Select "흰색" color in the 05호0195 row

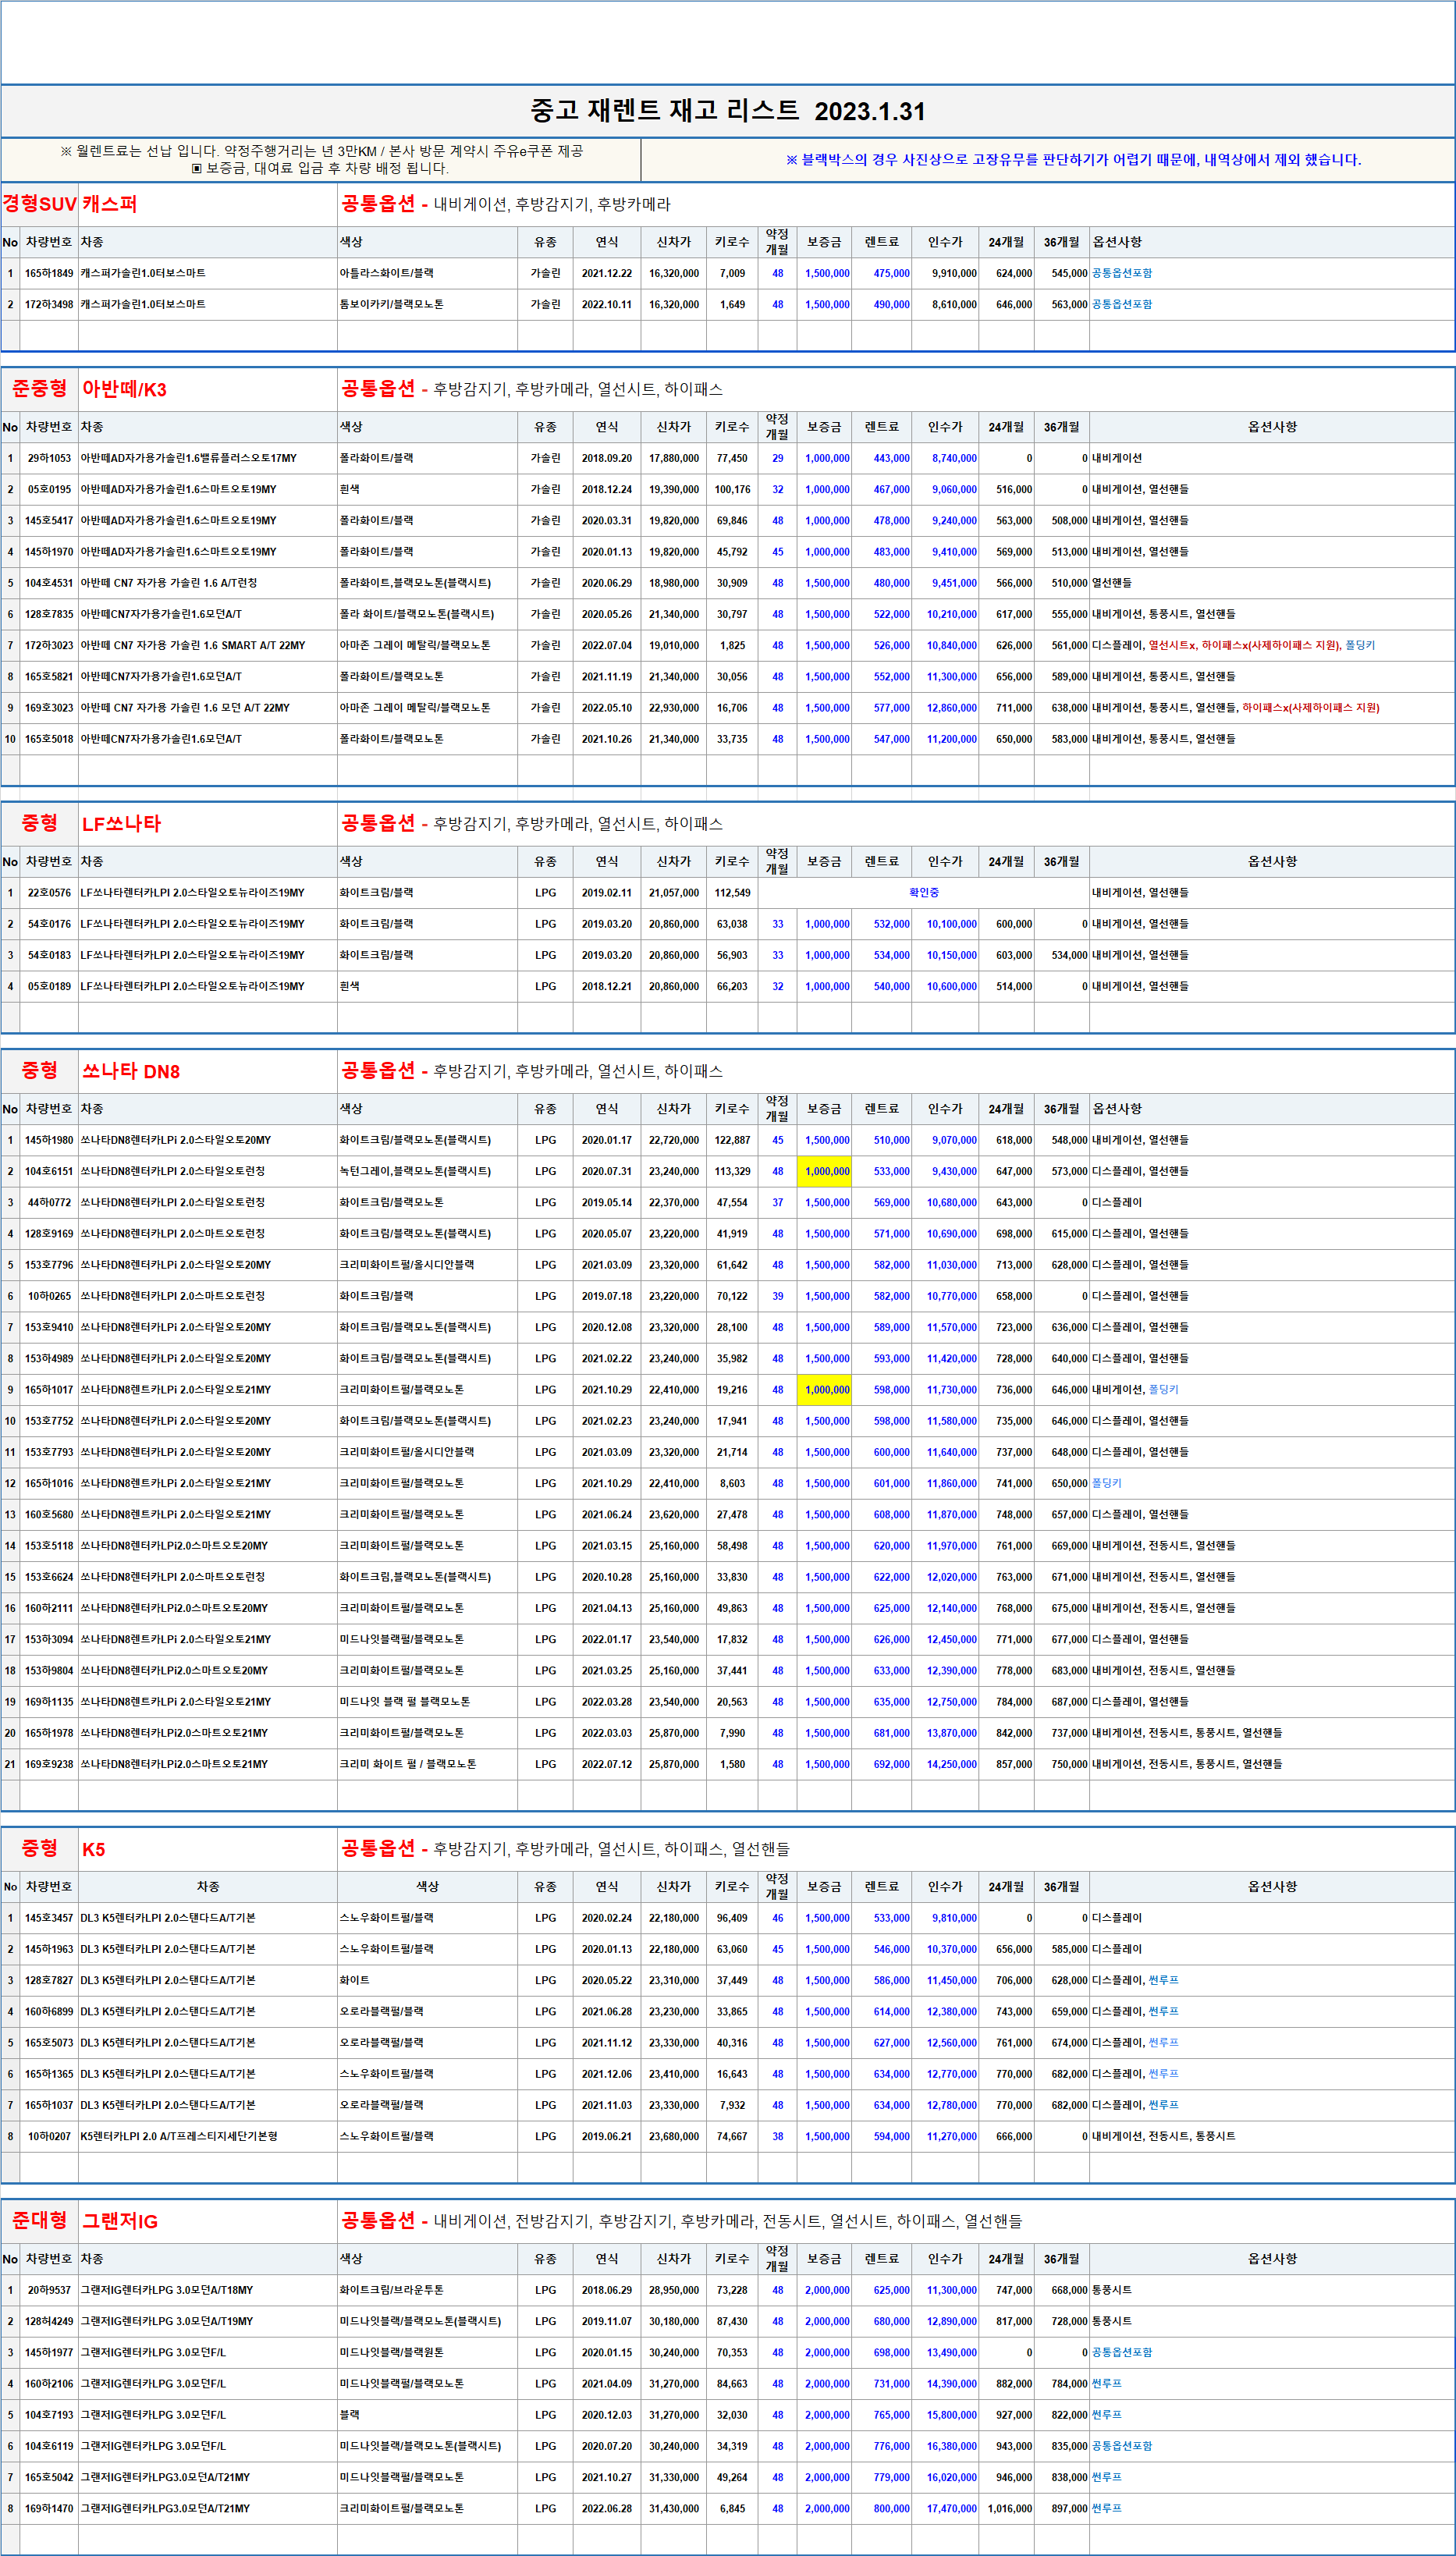coord(350,490)
